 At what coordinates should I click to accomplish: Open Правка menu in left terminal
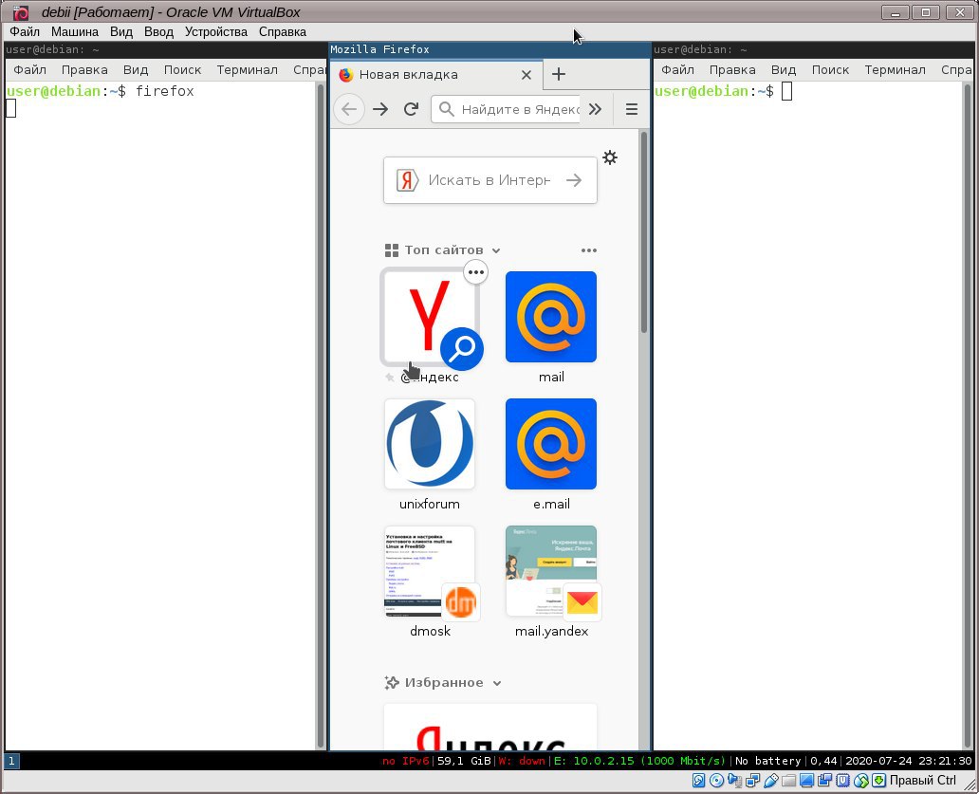[84, 70]
